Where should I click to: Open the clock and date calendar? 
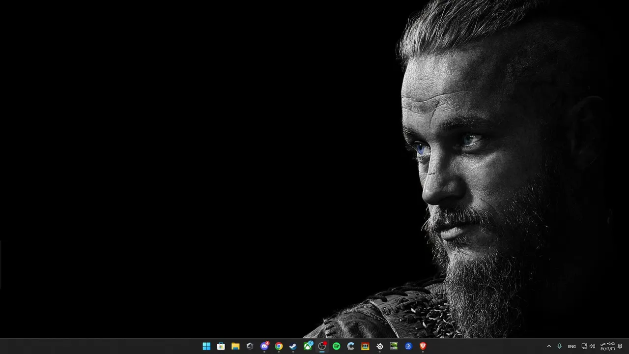click(x=607, y=346)
